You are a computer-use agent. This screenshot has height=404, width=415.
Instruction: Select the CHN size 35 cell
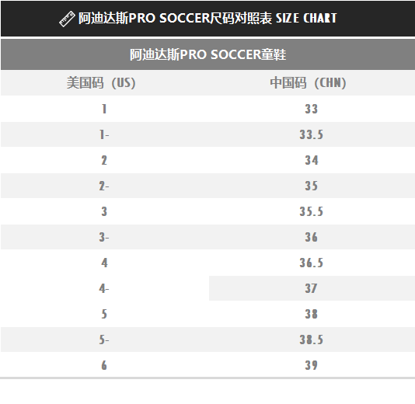click(311, 186)
